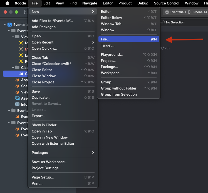Select the iPhone 14 destination
208x193 pixels.
pyautogui.click(x=198, y=12)
